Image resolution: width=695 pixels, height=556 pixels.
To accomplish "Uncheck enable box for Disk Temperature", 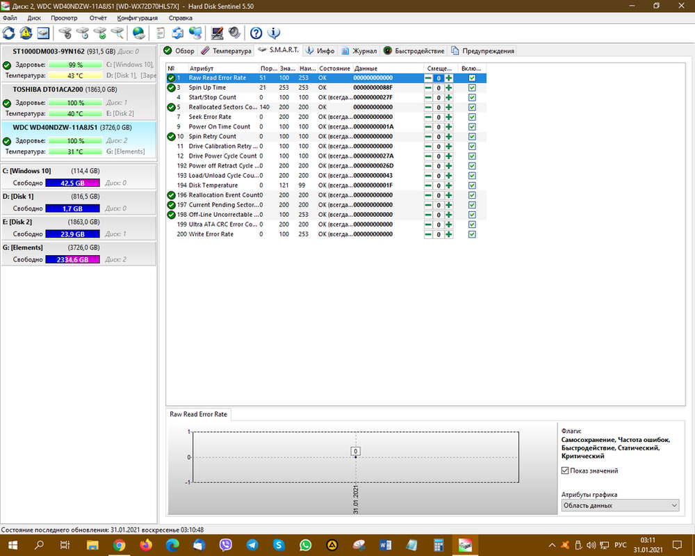I will tap(472, 186).
